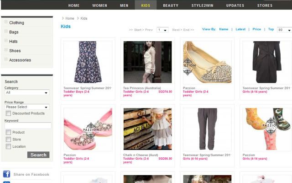The height and width of the screenshot is (183, 292).
Task: Open the gold sequin Pazzion flat thumbnail
Action: tap(207, 62)
